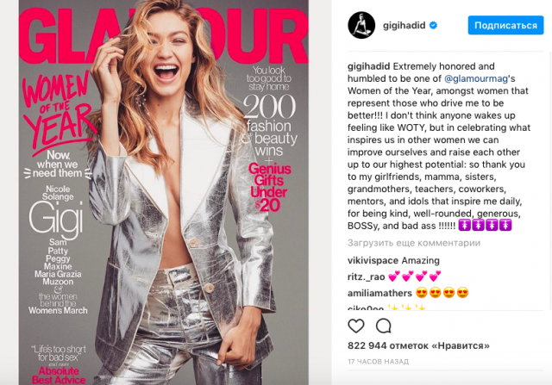Click the partially visible cike0oo comment
Image resolution: width=552 pixels, height=385 pixels.
[386, 307]
